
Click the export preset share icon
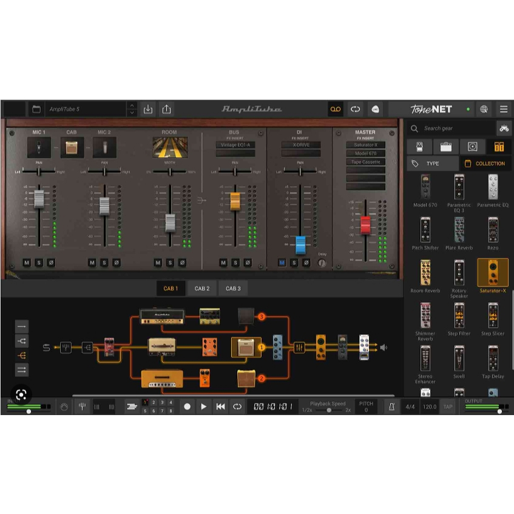point(166,109)
